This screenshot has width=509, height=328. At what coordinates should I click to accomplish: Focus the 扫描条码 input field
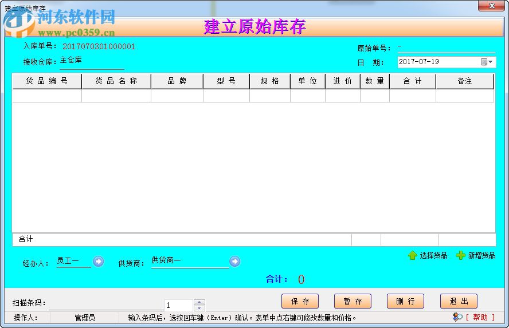pos(107,304)
